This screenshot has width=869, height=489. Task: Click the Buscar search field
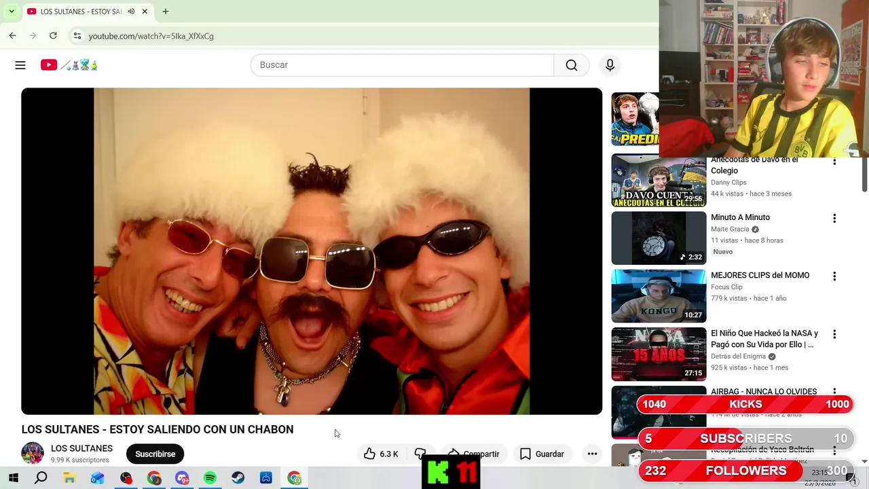(x=402, y=65)
